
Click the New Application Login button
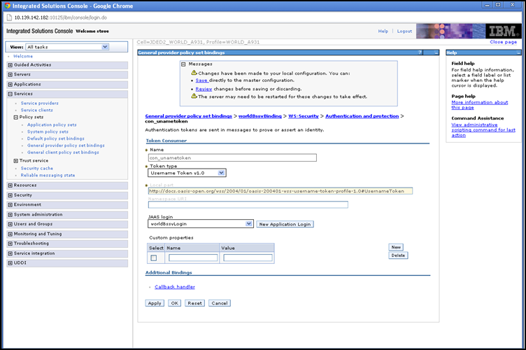(x=285, y=224)
